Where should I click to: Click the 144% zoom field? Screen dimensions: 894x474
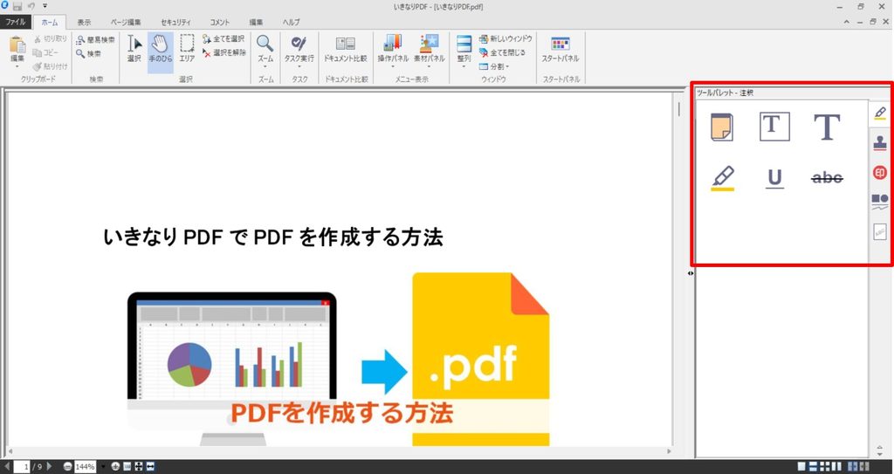[85, 467]
